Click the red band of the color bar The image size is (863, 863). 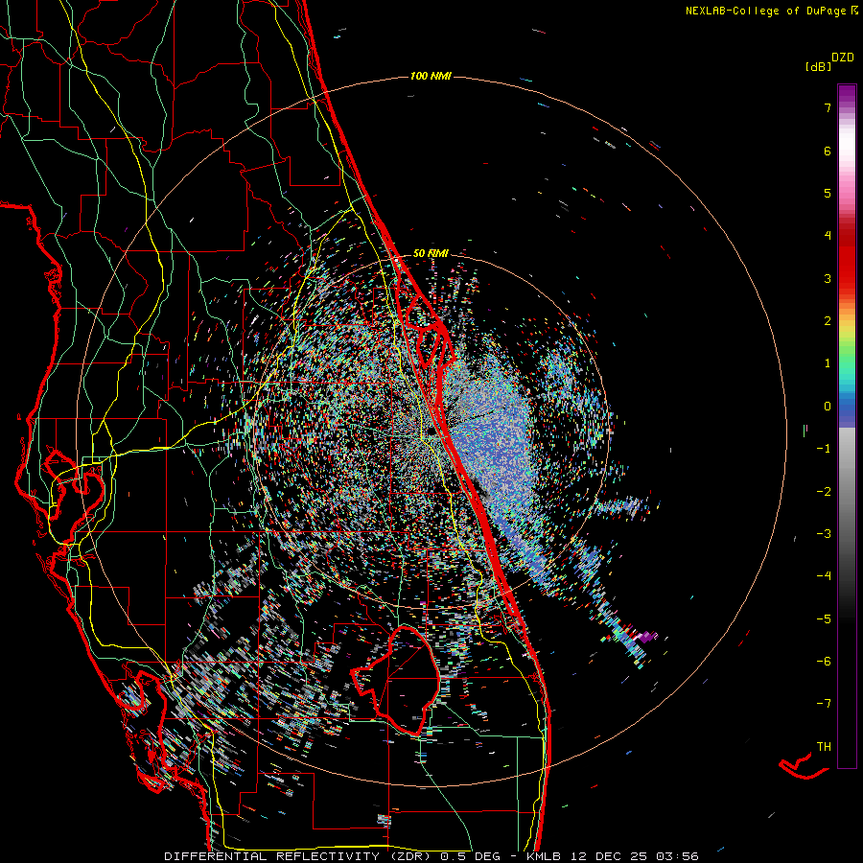pos(847,265)
